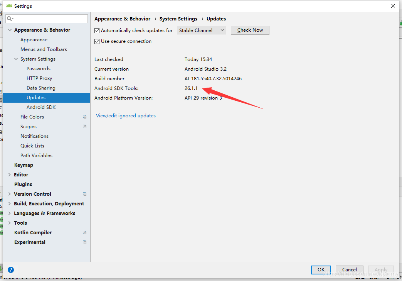Open Experimental settings
Image resolution: width=402 pixels, height=281 pixels.
tap(30, 242)
